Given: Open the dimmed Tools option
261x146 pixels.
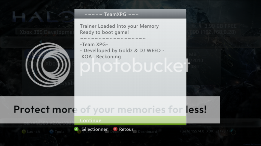Looking at the screenshot, I should 59,132.
